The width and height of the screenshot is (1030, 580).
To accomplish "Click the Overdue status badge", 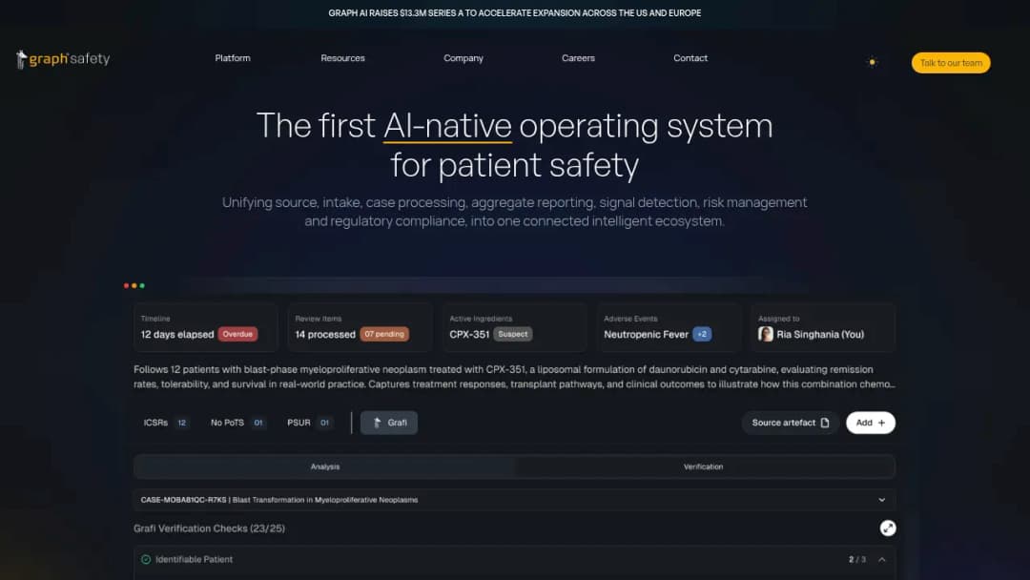I will [237, 334].
